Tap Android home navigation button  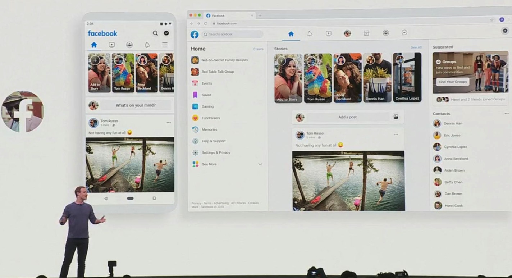[130, 198]
